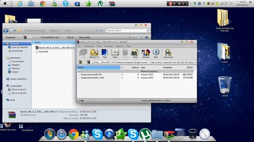Sort by the CRC32 column in WinRAR
This screenshot has width=254, height=142.
click(189, 67)
